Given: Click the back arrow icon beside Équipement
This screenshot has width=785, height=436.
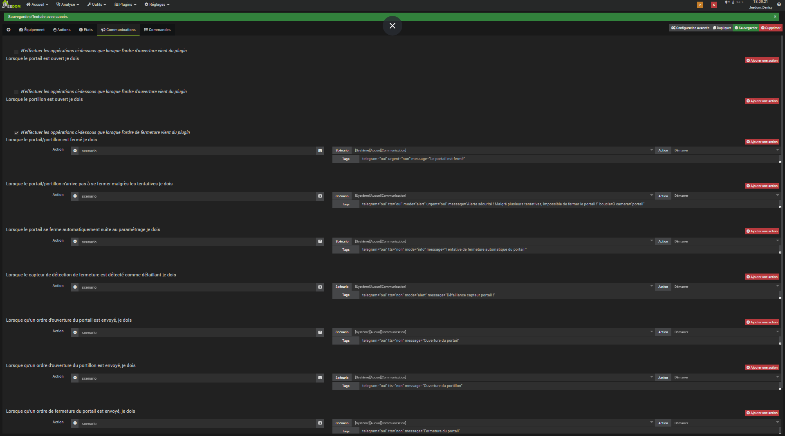Looking at the screenshot, I should tap(8, 30).
